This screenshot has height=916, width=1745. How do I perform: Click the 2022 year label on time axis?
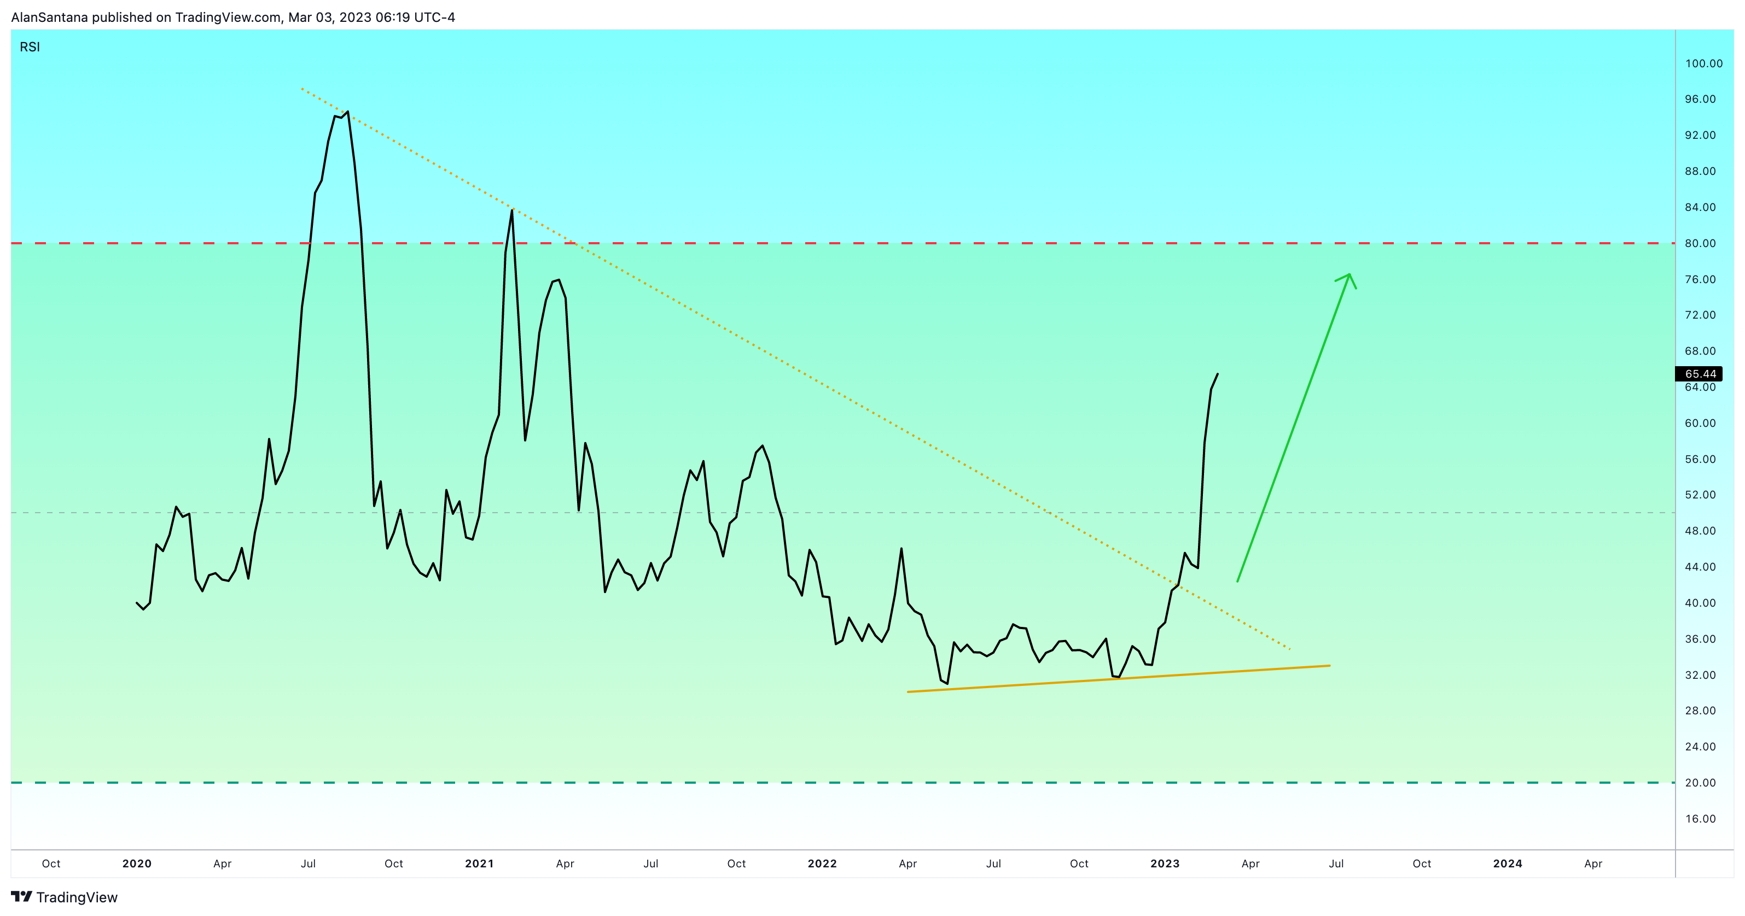(822, 864)
